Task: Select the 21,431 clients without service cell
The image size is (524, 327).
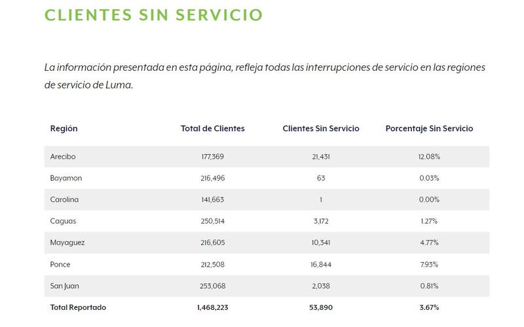Action: click(321, 157)
